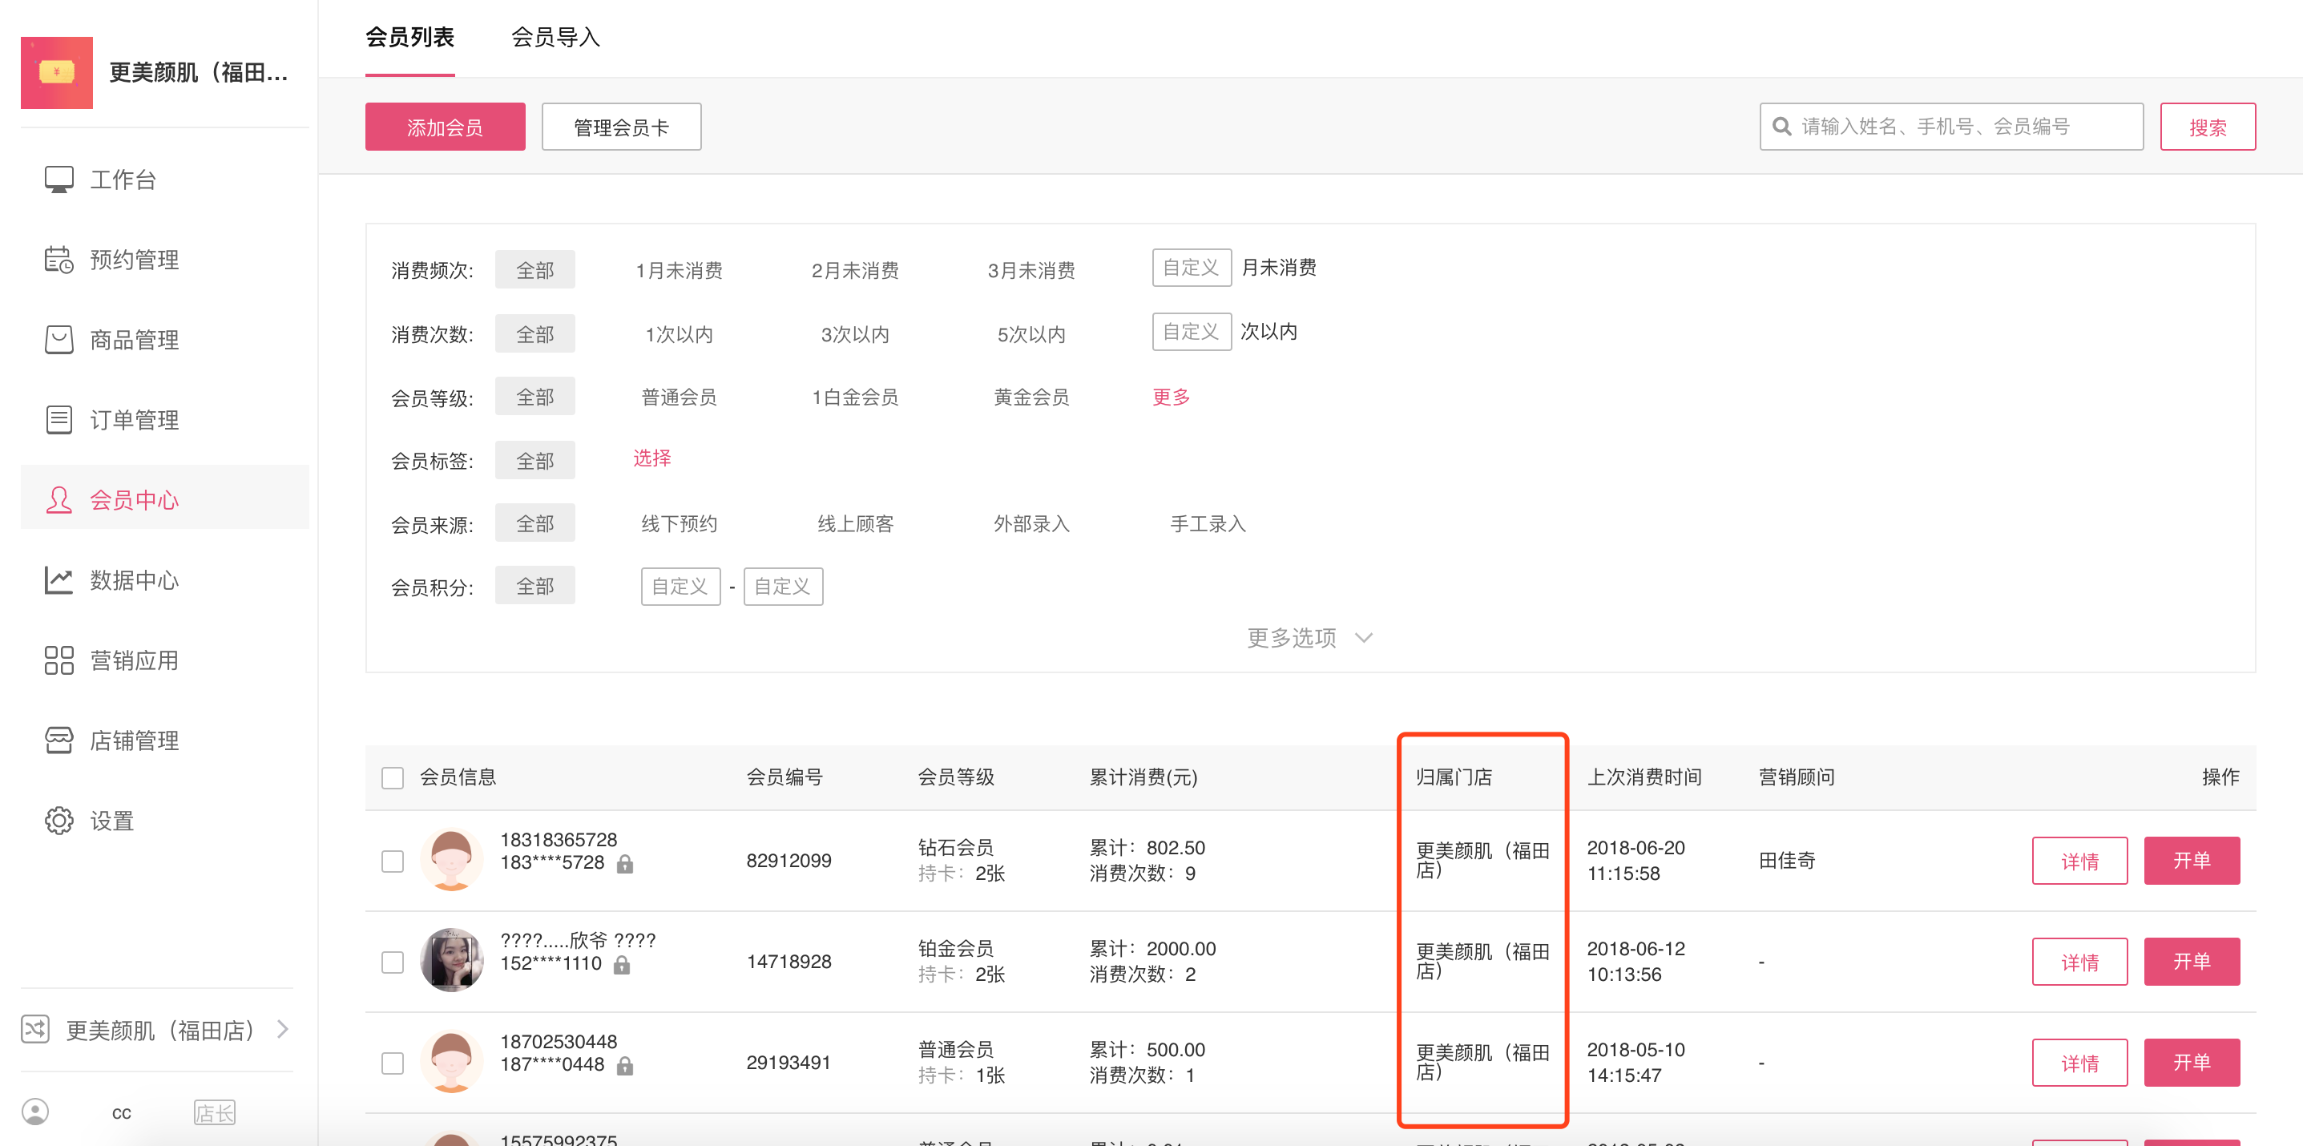
Task: Open the 工作台 monitor icon
Action: point(59,180)
